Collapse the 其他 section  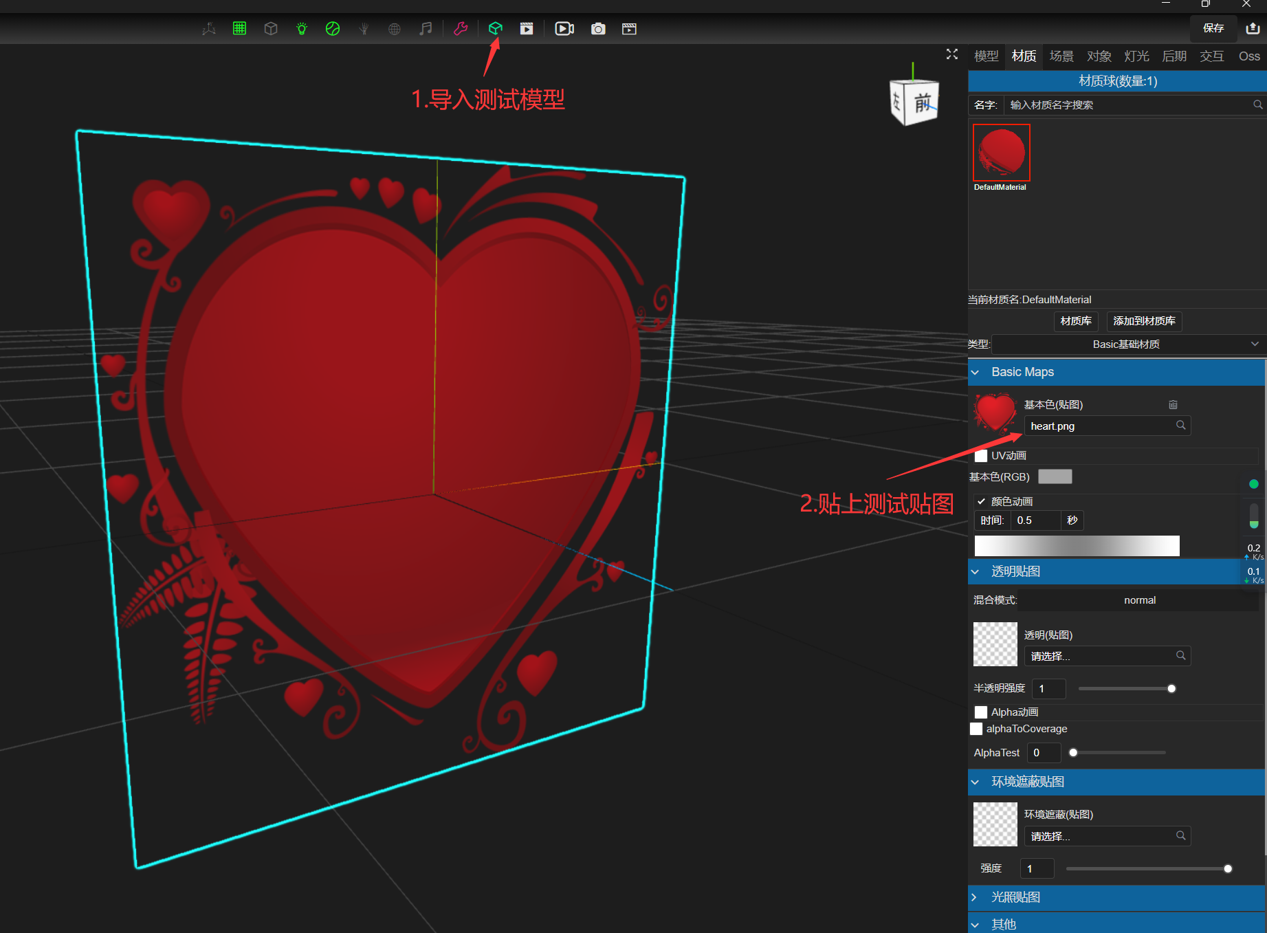(1116, 923)
